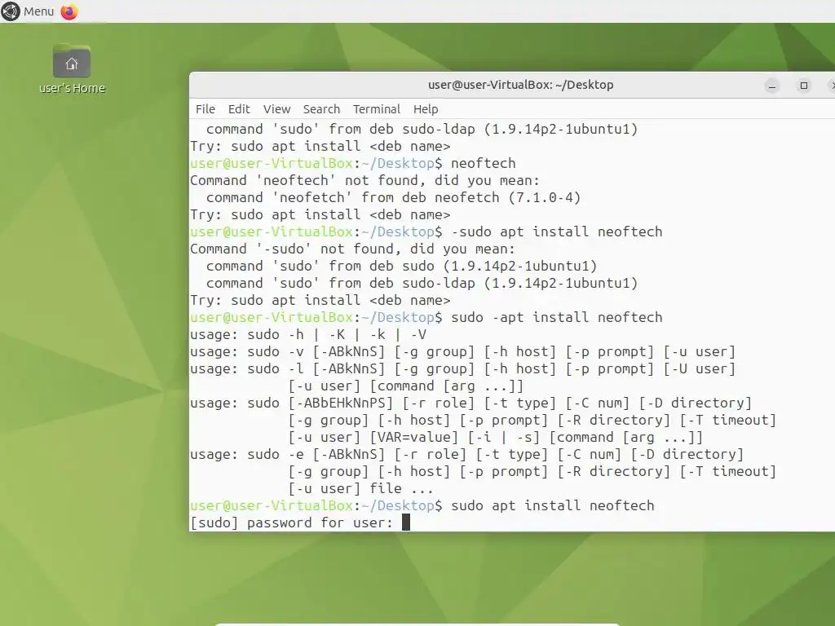Screen dimensions: 835x626
Task: Click the "Command '-sudo' not found" line
Action: 352,249
